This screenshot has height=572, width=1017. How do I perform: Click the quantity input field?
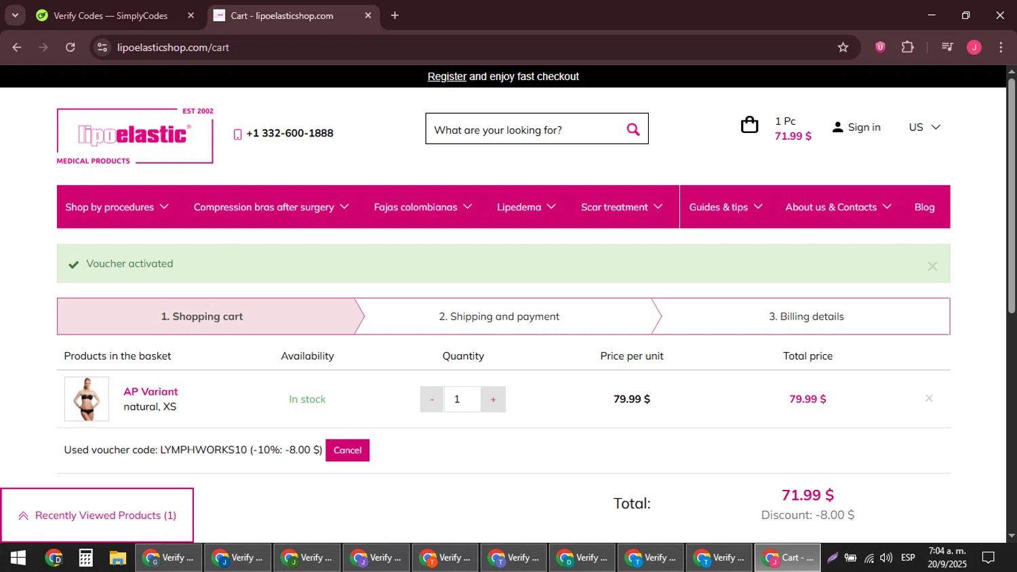coord(462,400)
